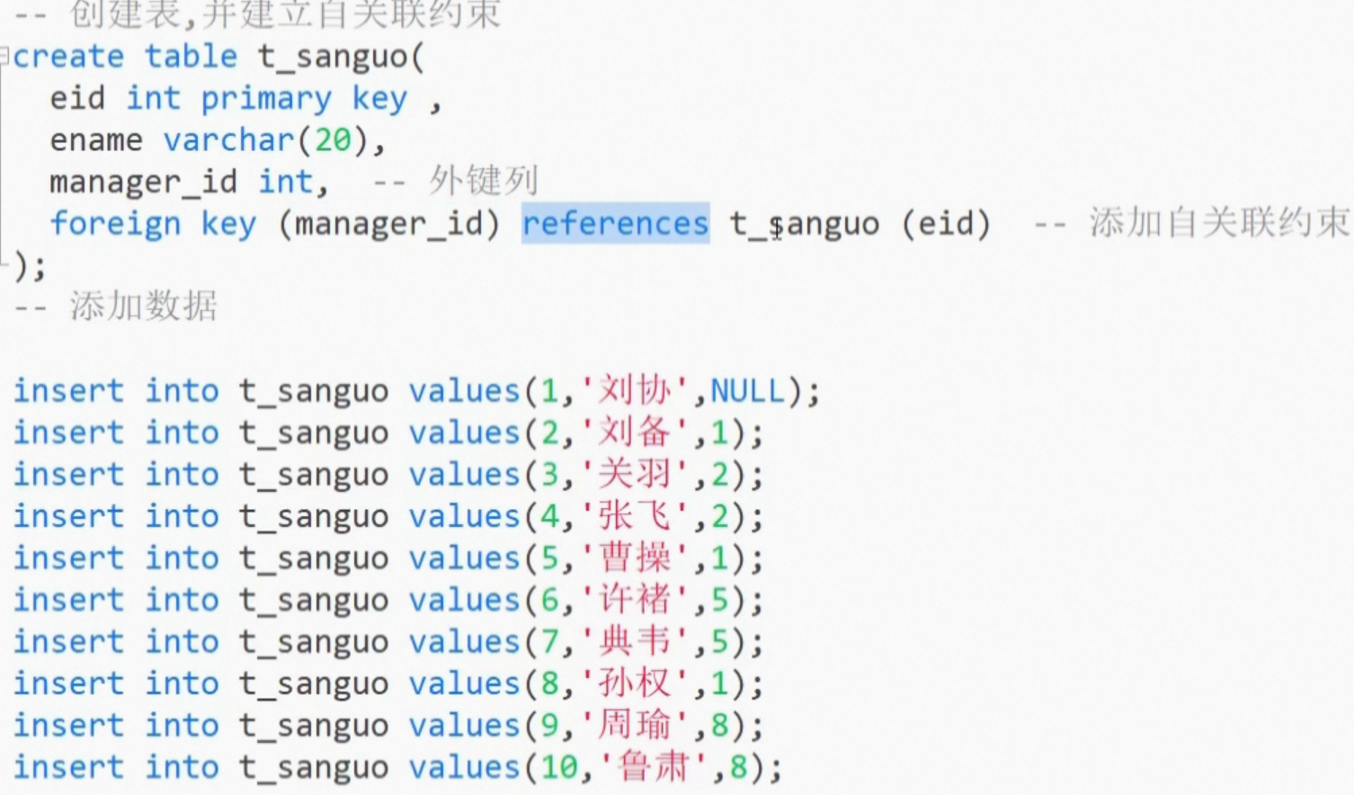Click insert line with '刘备'
Screen dimensions: 1354x795
[388, 433]
